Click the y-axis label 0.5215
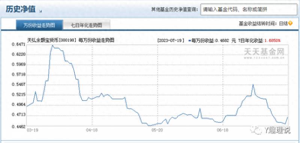 click(18, 94)
